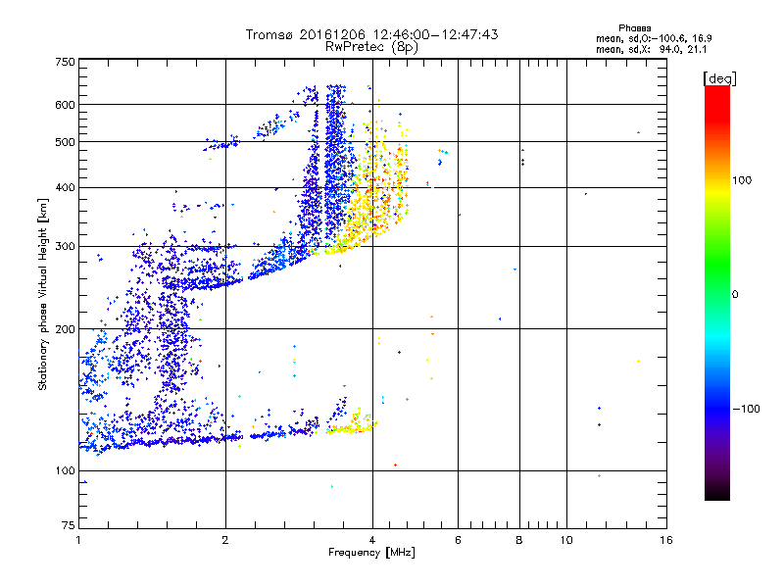
Task: Click the green zone of the colorbar near 0
Action: [717, 280]
